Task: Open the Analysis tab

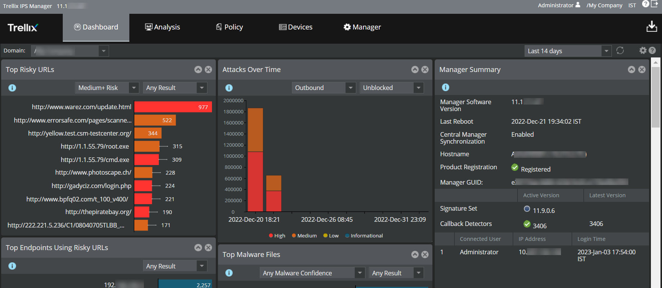Action: [162, 27]
